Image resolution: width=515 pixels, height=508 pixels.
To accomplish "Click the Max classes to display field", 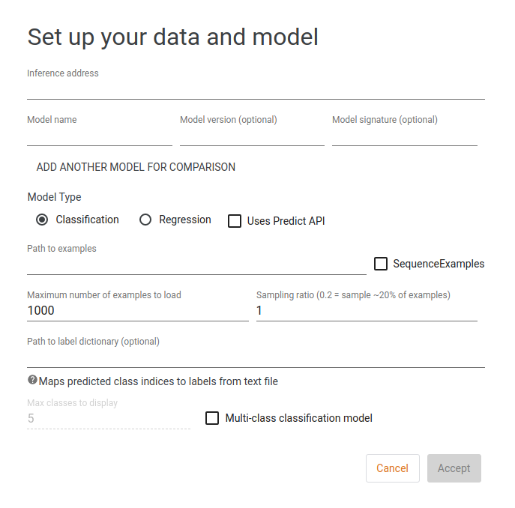I will (109, 419).
